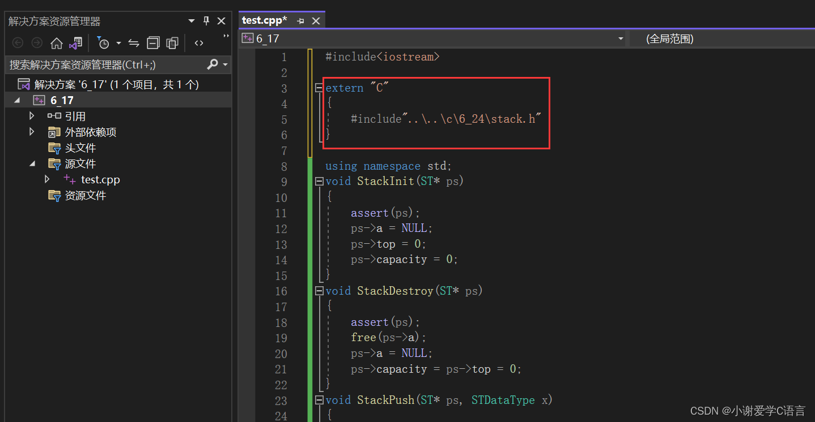Show more Solution Explorer toolbar options overflow
The height and width of the screenshot is (422, 815).
[x=226, y=37]
